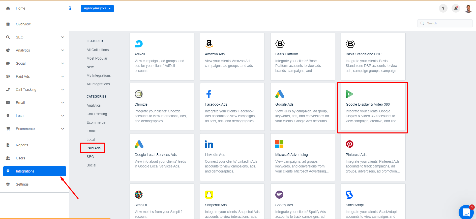Expand the Analytics sidebar chevron
Screen dimensions: 476x219
point(63,50)
